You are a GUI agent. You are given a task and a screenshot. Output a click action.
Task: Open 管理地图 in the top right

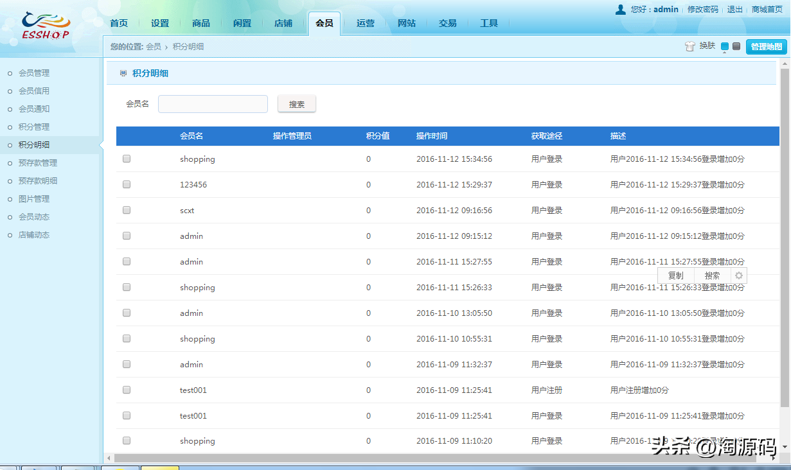point(766,46)
